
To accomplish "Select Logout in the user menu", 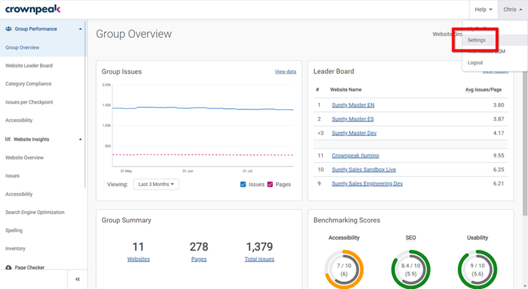I will pos(475,63).
